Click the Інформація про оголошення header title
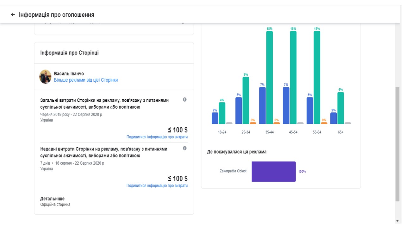Image resolution: width=405 pixels, height=228 pixels. (57, 15)
